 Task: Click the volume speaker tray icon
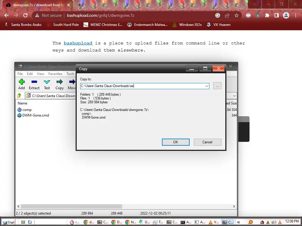coord(274,222)
